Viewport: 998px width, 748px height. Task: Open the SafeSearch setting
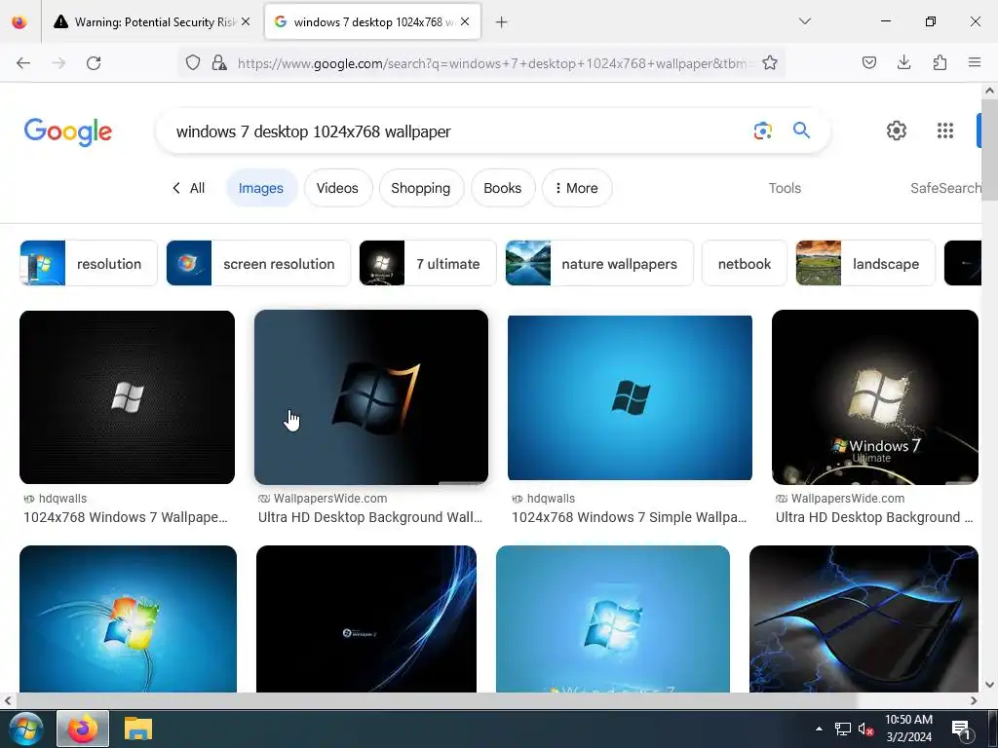pos(945,188)
